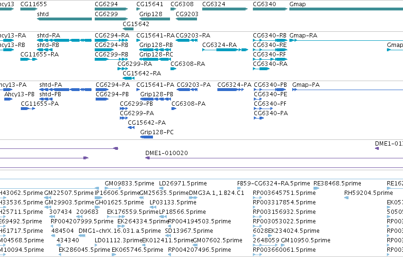Open the CG11655-RA transcript
Viewport: 403px width, 257px height.
click(x=29, y=59)
